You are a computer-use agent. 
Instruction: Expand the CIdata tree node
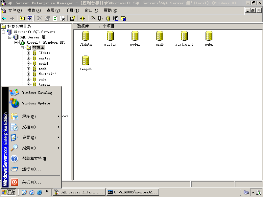28,53
